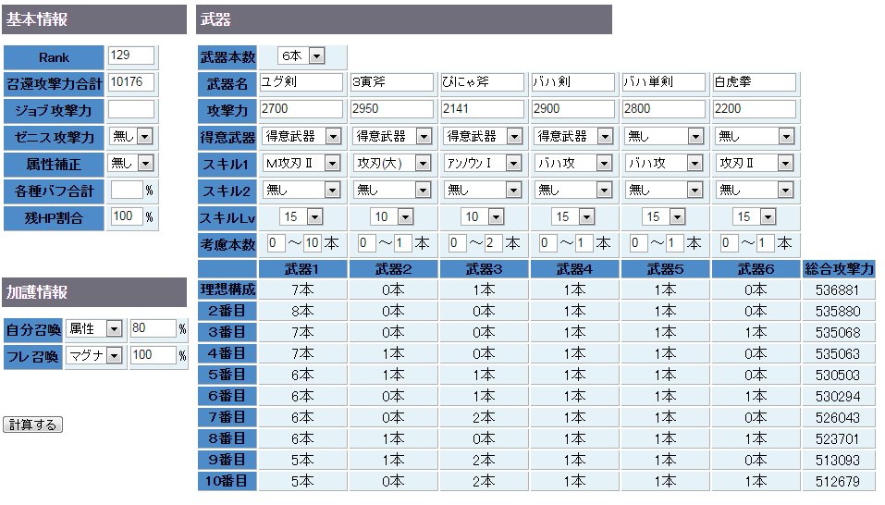This screenshot has height=505, width=885.
Task: Open ユグ剣 スキル2 無し dropdown
Action: [301, 191]
